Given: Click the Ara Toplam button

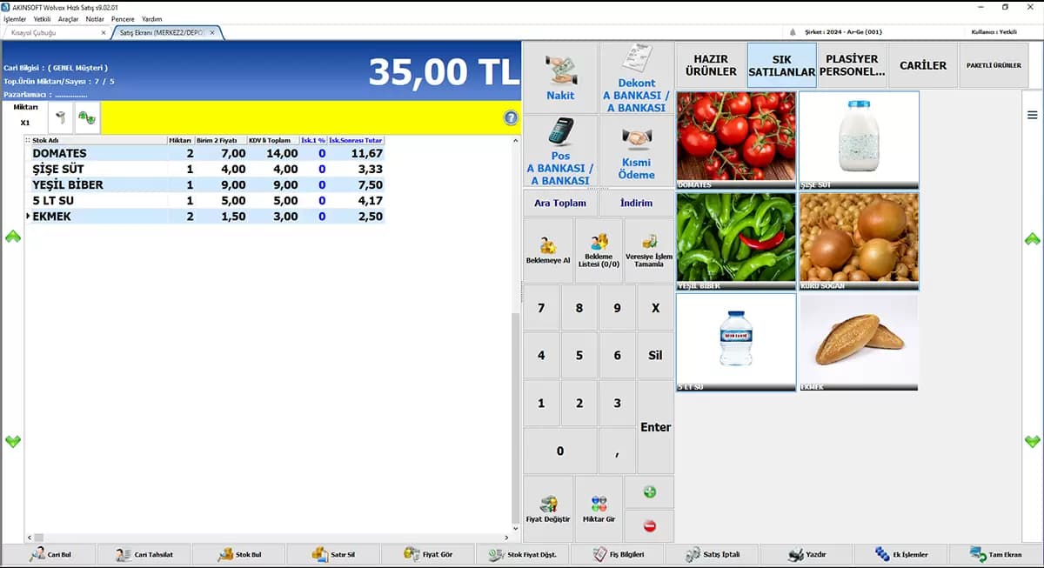Looking at the screenshot, I should (x=560, y=203).
